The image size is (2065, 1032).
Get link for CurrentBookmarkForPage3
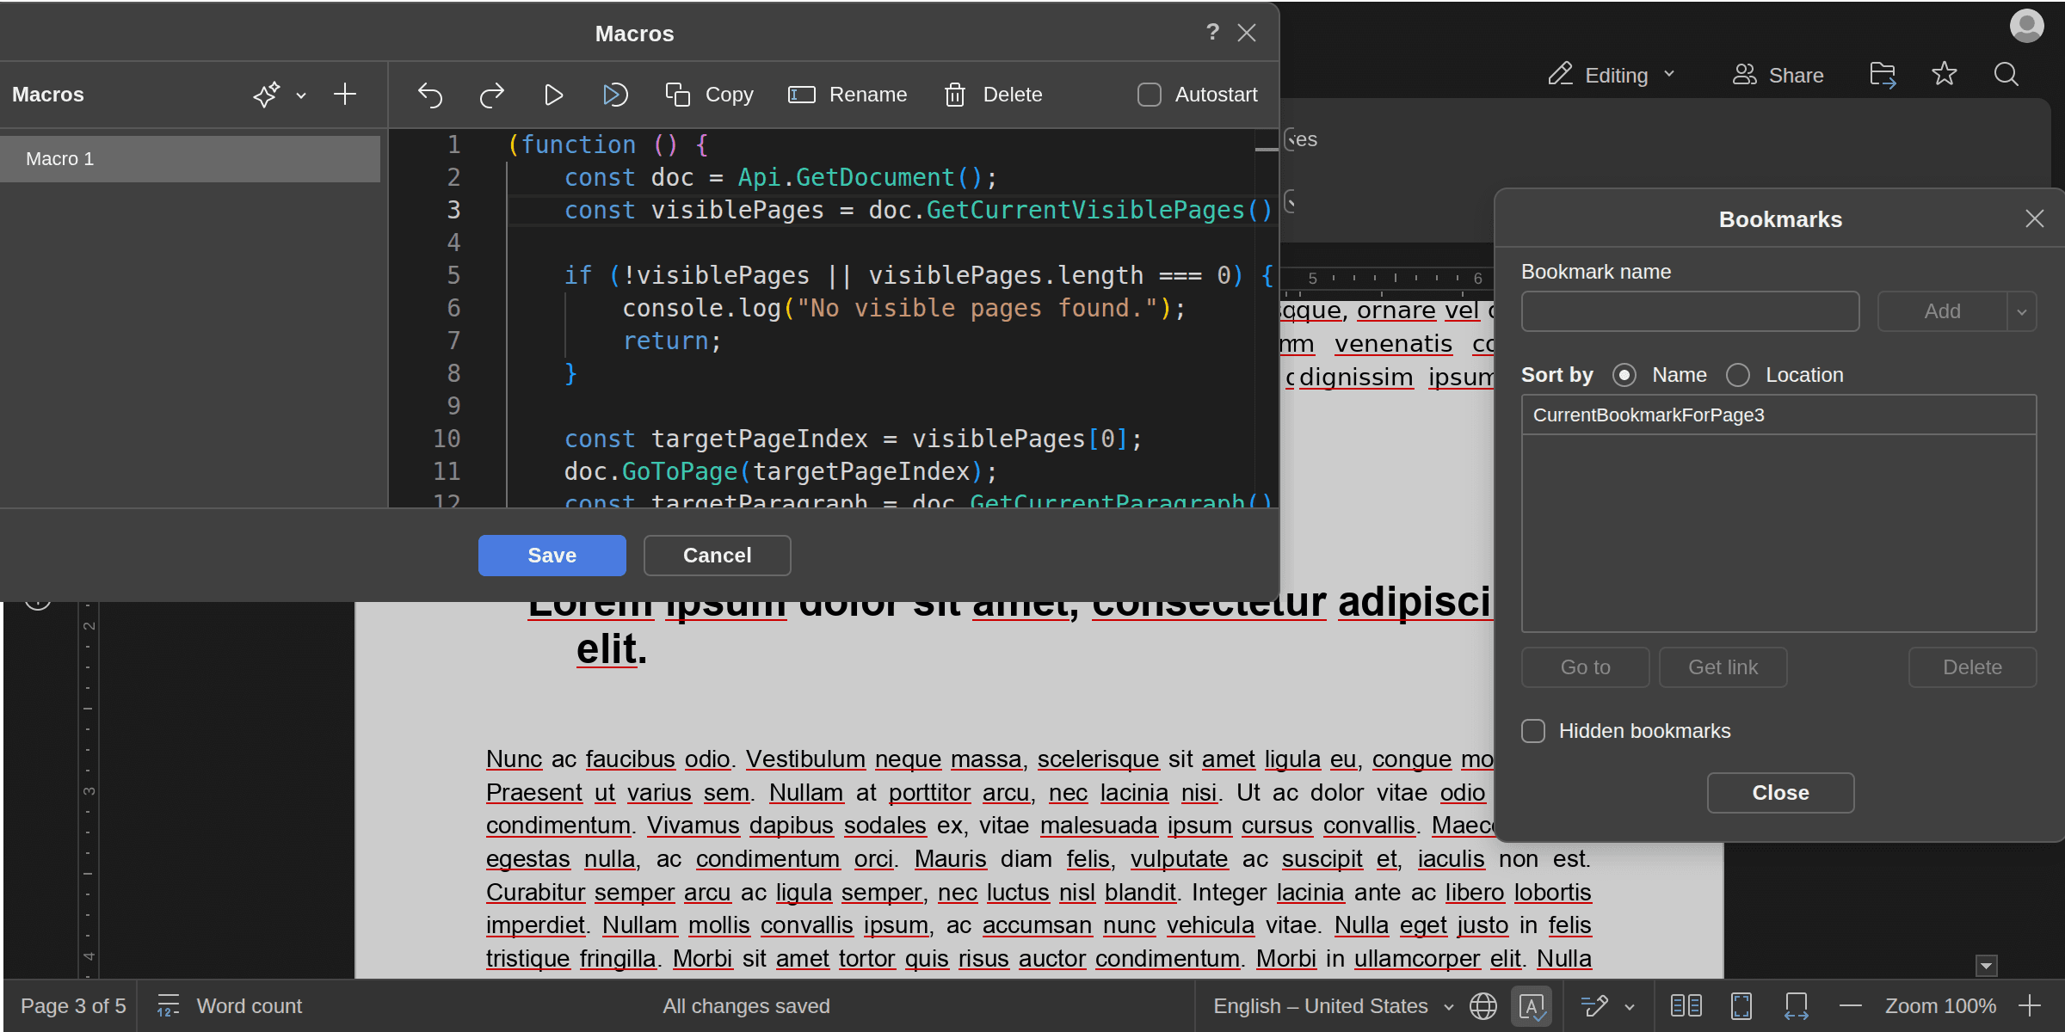pyautogui.click(x=1723, y=666)
